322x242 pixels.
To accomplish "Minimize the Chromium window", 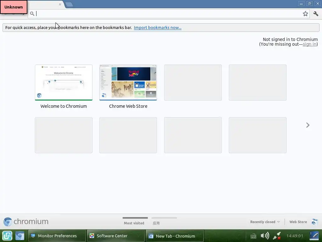I will 301,3.
